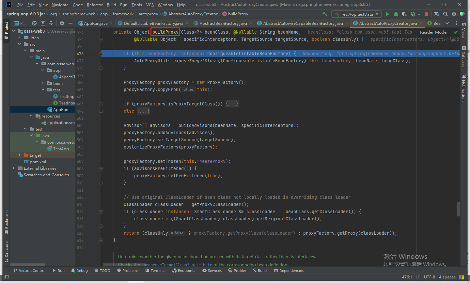Open Endpoints tool window
The width and height of the screenshot is (470, 283).
(184, 270)
